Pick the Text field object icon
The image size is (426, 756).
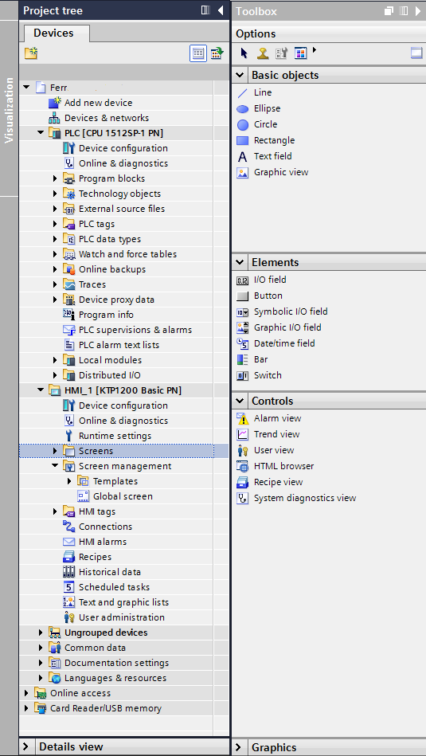point(242,156)
